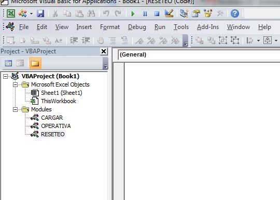Screen dimensions: 280x200
Task: Select the RESETEO module
Action: tap(53, 134)
